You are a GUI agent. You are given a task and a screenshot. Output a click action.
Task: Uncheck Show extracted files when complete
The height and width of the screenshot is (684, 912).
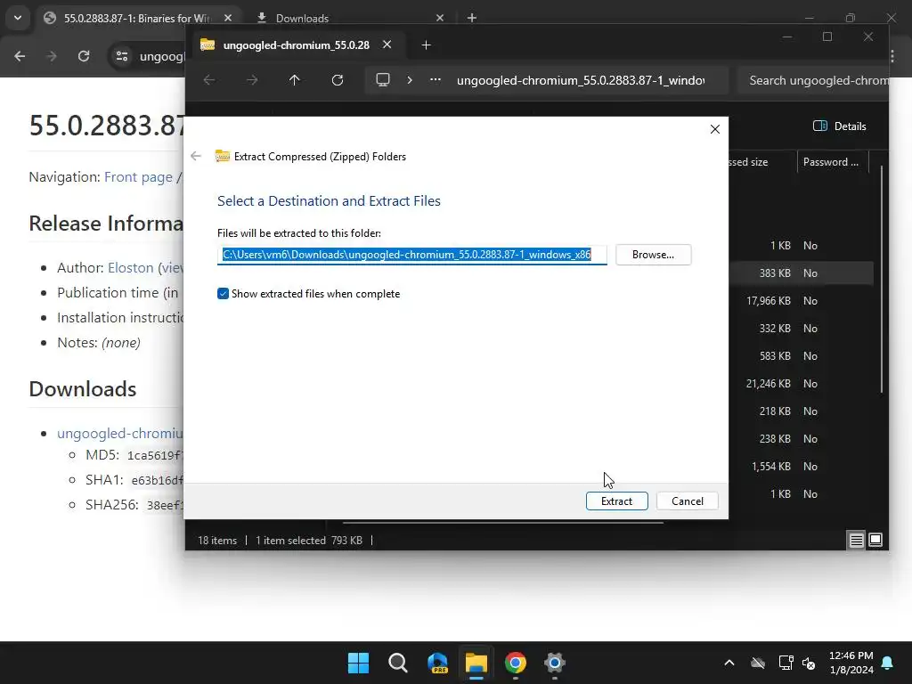tap(223, 294)
